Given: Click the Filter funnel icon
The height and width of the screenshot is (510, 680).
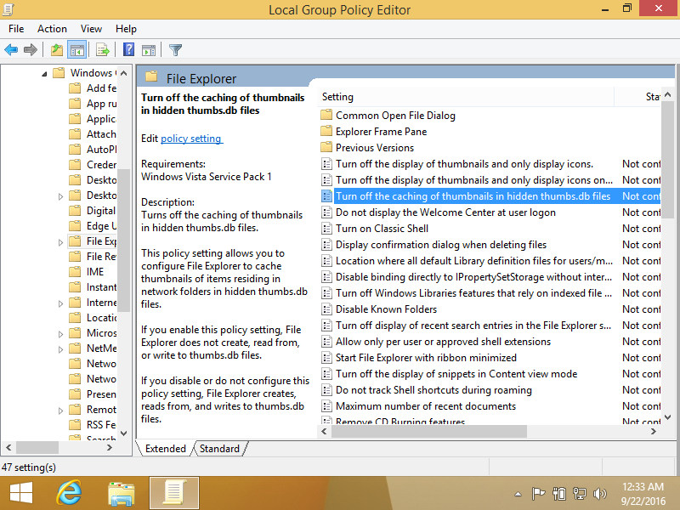Looking at the screenshot, I should tap(175, 50).
